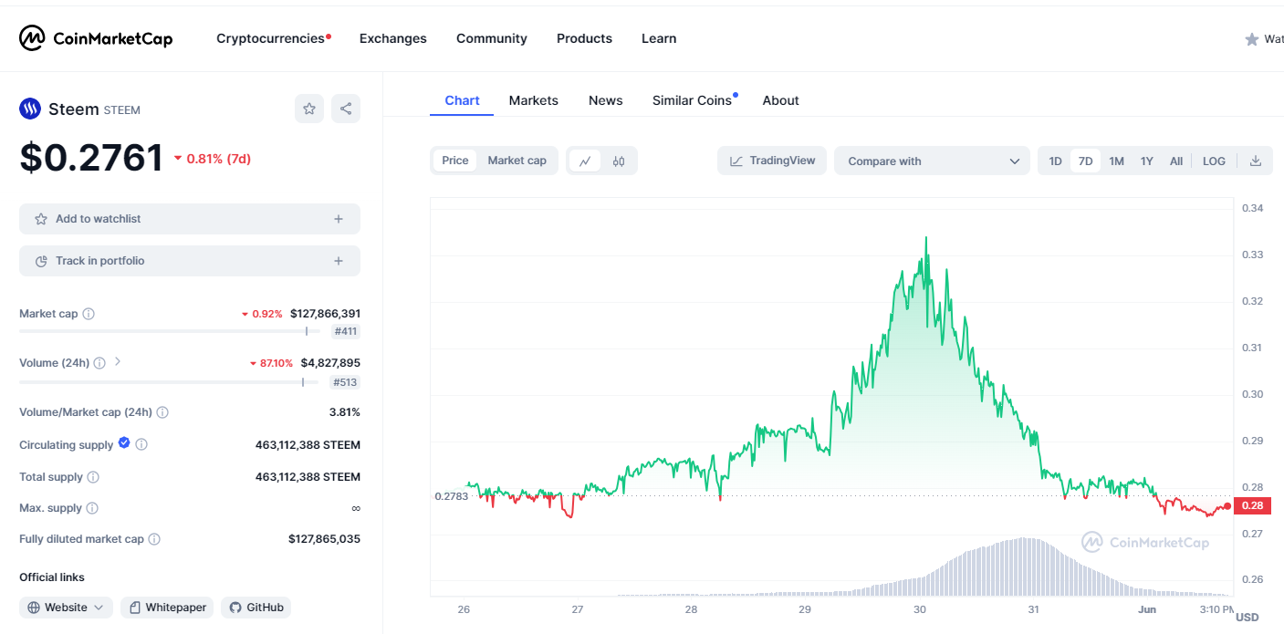Viewport: 1284px width, 634px height.
Task: Click Add to watchlist button
Action: 189,219
